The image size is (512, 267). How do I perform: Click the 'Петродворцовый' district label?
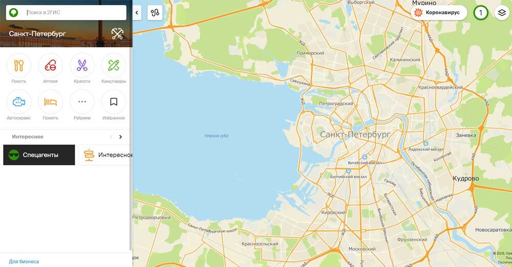(152, 217)
